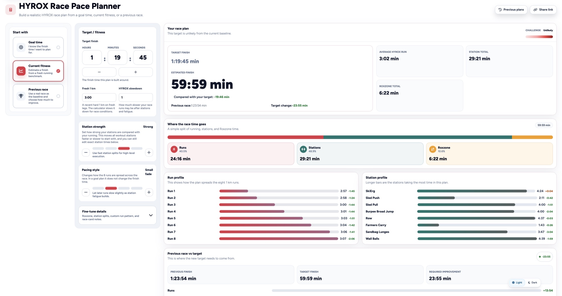The image size is (562, 296).
Task: Decrease Pacing style with minus button
Action: coord(86,192)
